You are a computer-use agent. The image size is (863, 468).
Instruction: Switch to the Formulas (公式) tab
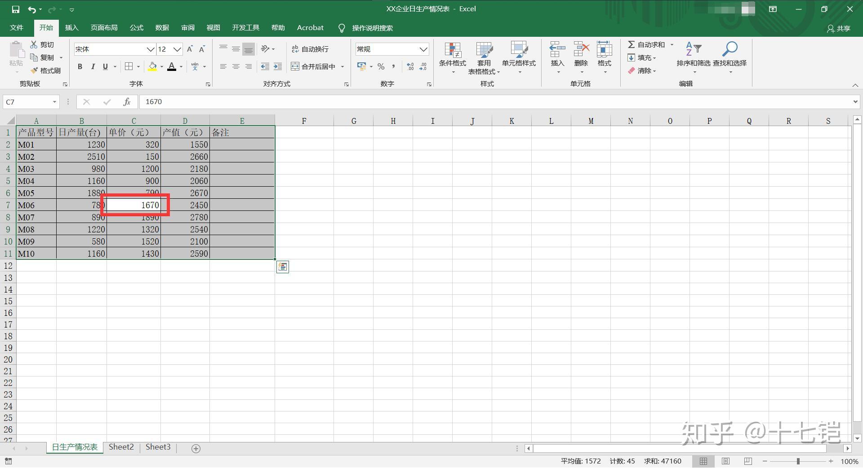coord(137,28)
